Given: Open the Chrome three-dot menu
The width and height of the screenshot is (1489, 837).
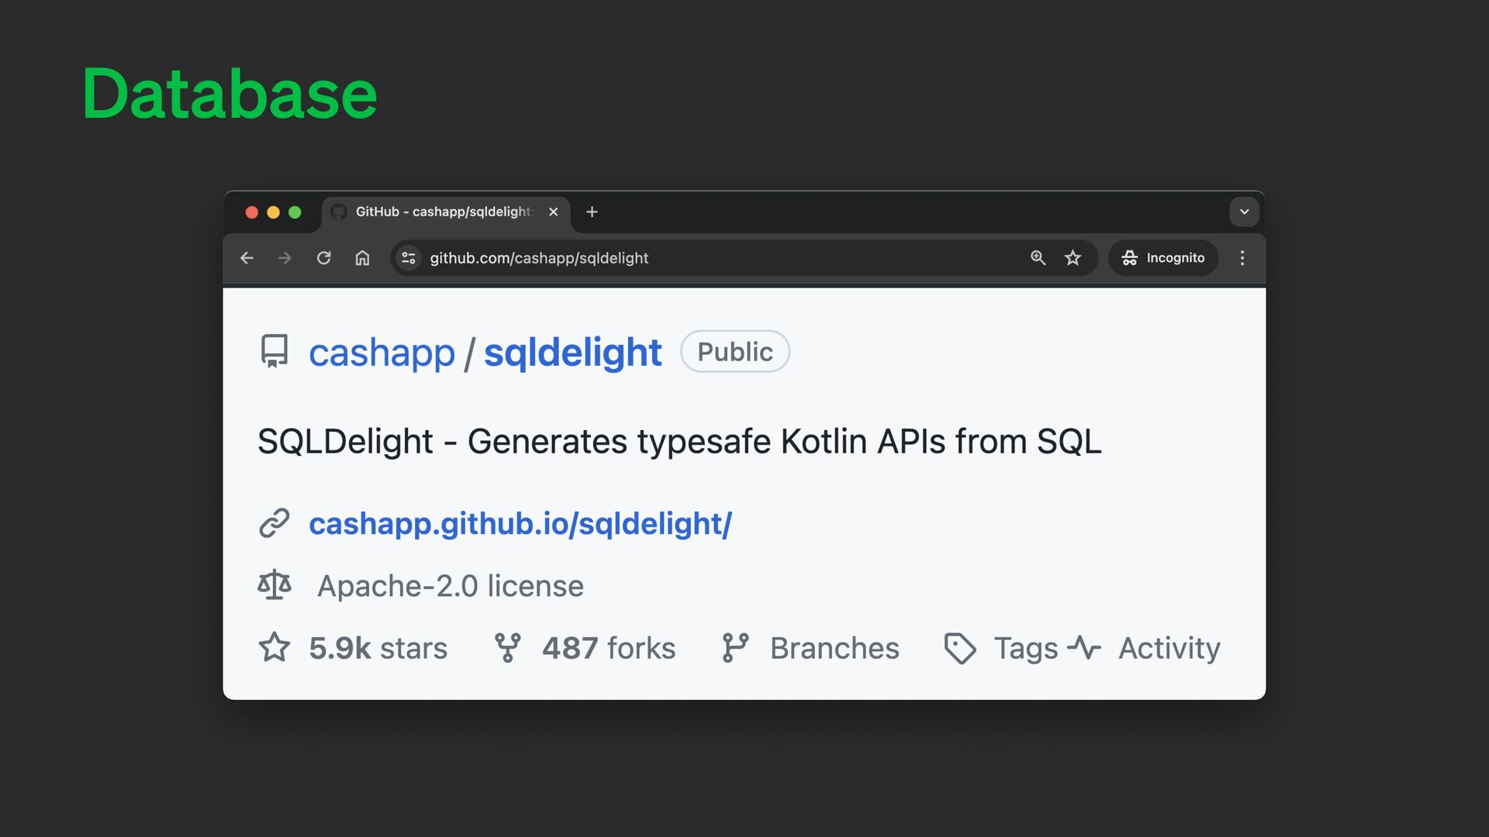Looking at the screenshot, I should tap(1242, 258).
